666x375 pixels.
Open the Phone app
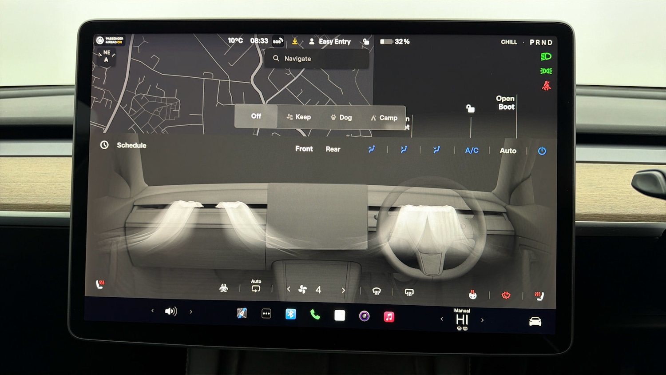tap(315, 315)
